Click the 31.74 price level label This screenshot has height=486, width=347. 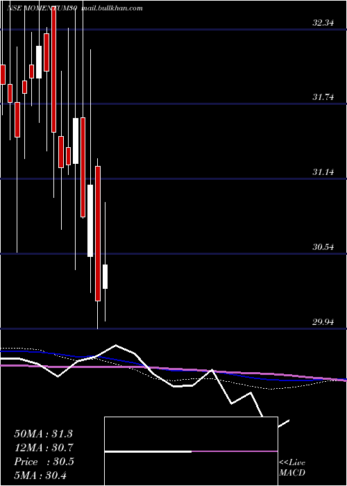[323, 97]
